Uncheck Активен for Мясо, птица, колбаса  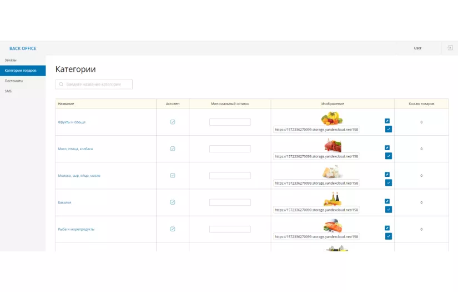click(173, 149)
